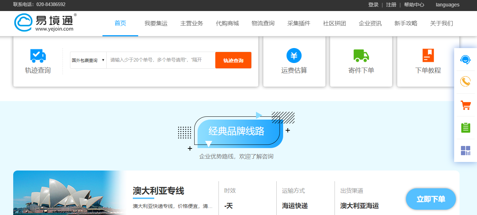Open the 物流查询 menu item

[263, 23]
